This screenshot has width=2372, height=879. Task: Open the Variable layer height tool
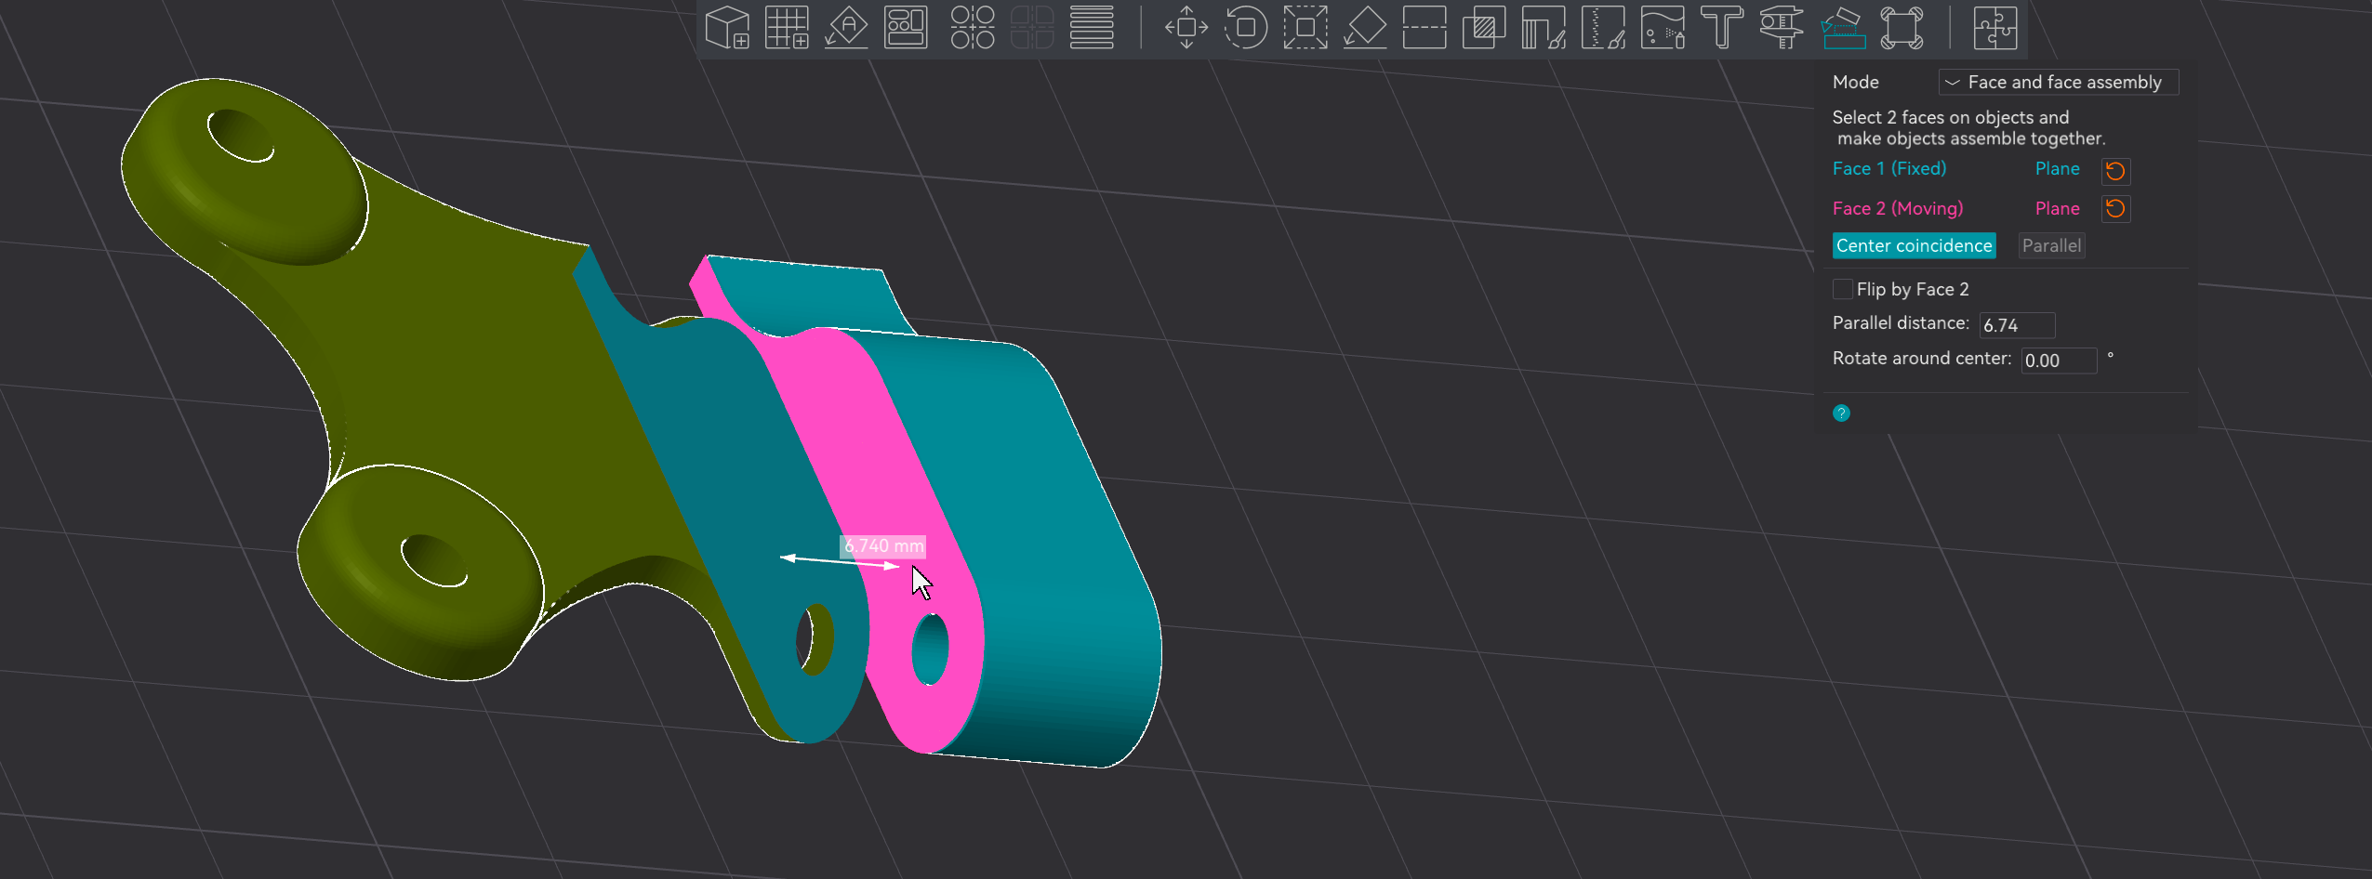[1092, 27]
